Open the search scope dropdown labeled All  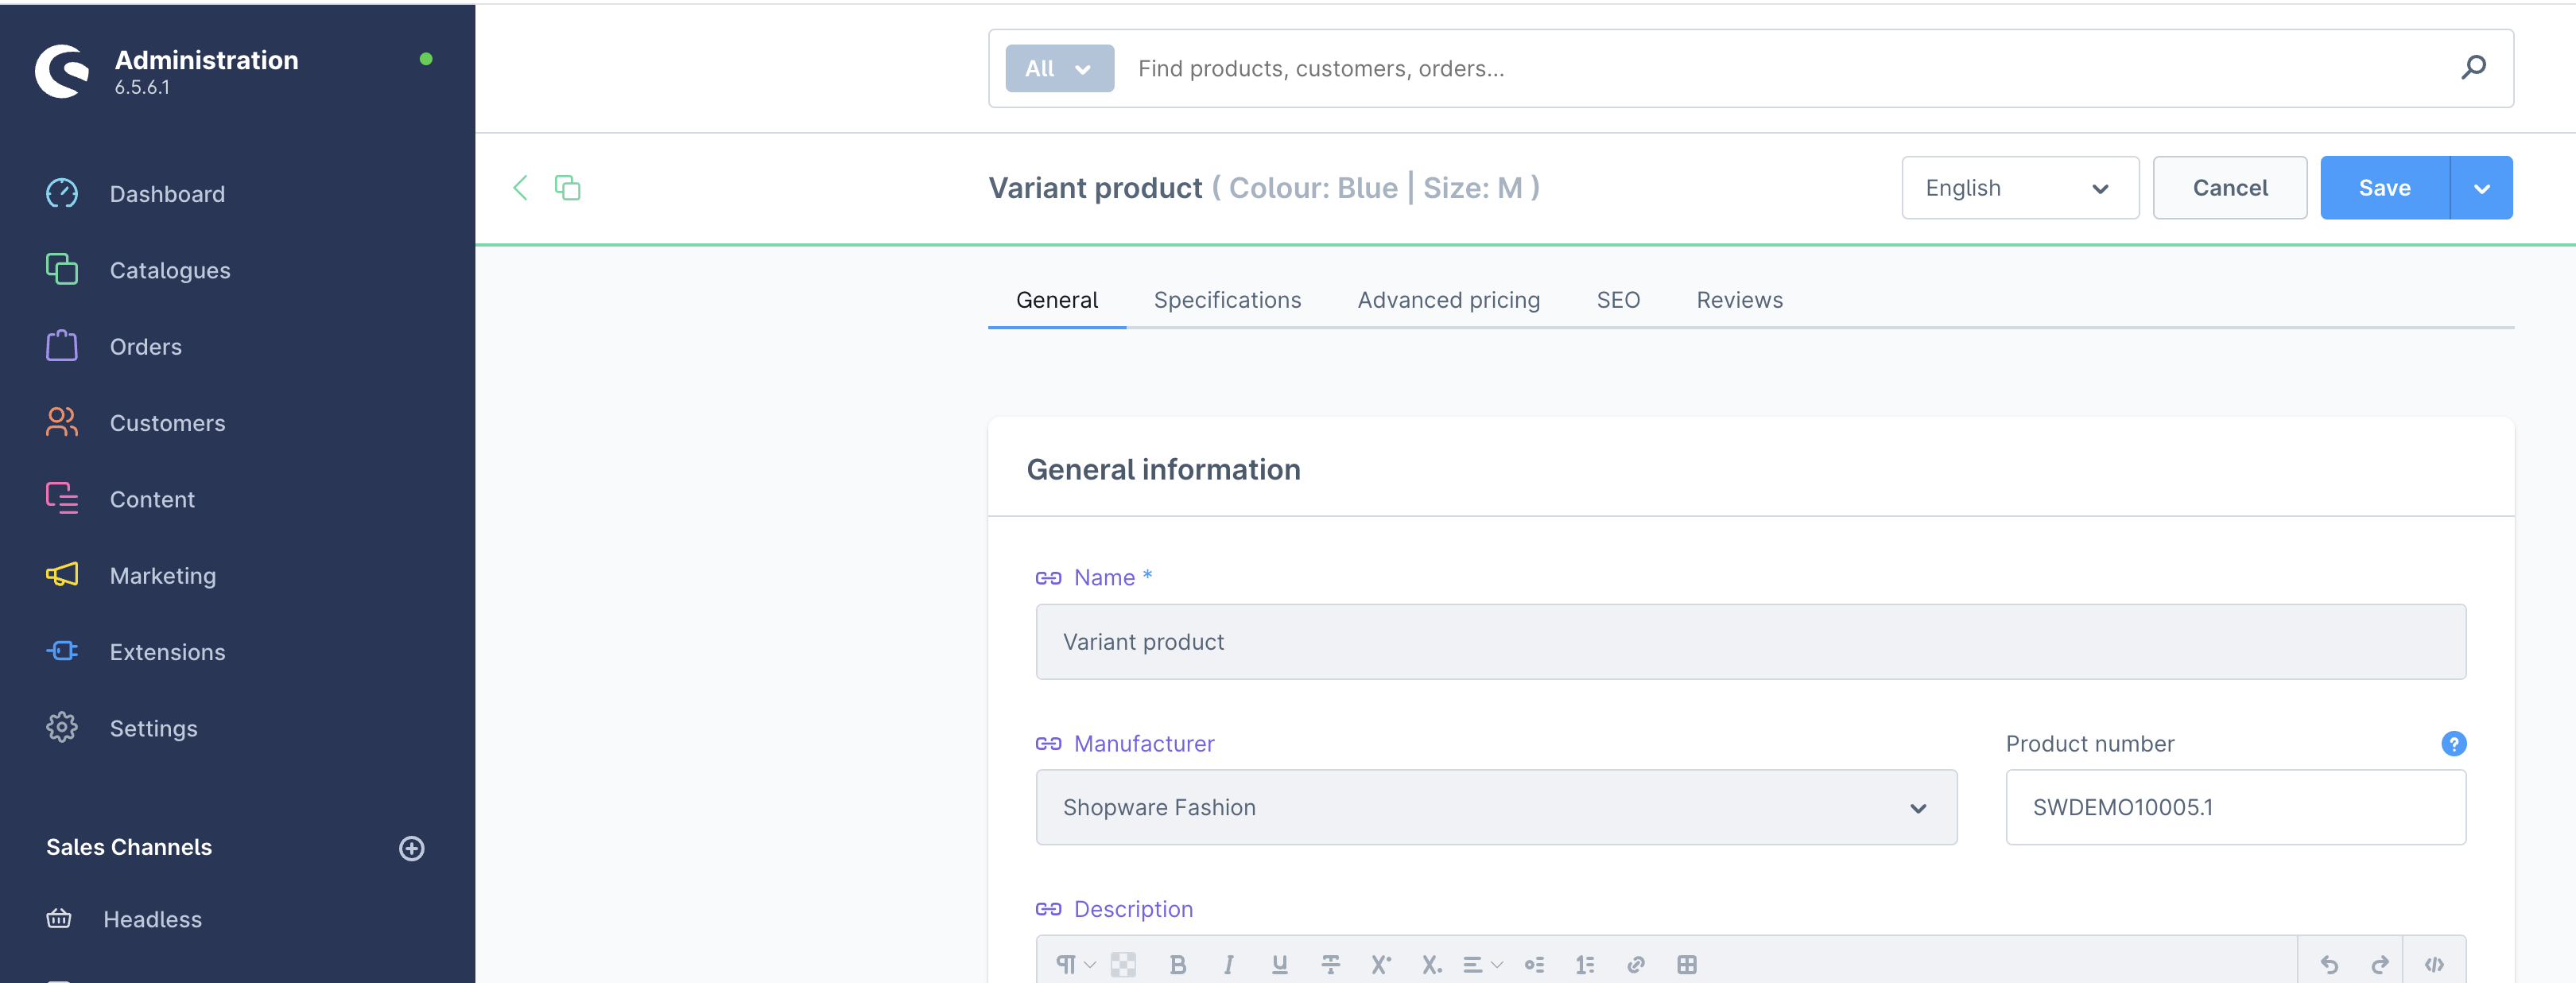click(1059, 68)
